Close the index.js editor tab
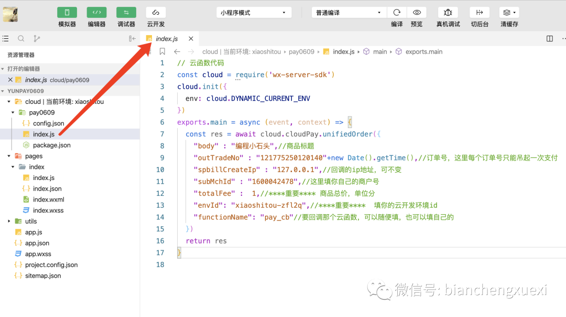The height and width of the screenshot is (317, 566). 191,39
